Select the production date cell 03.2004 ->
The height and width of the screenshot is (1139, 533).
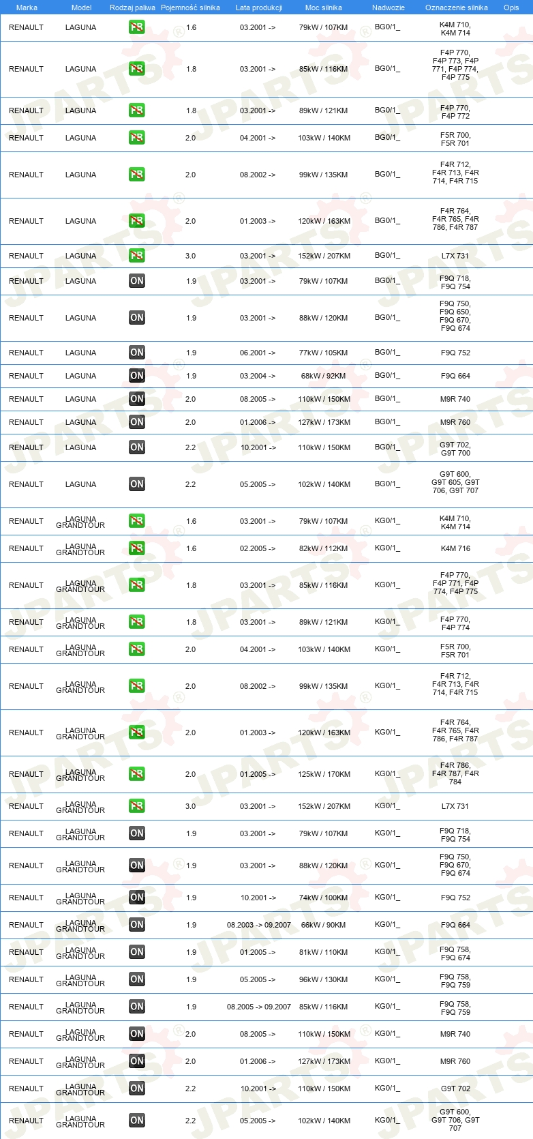point(258,376)
